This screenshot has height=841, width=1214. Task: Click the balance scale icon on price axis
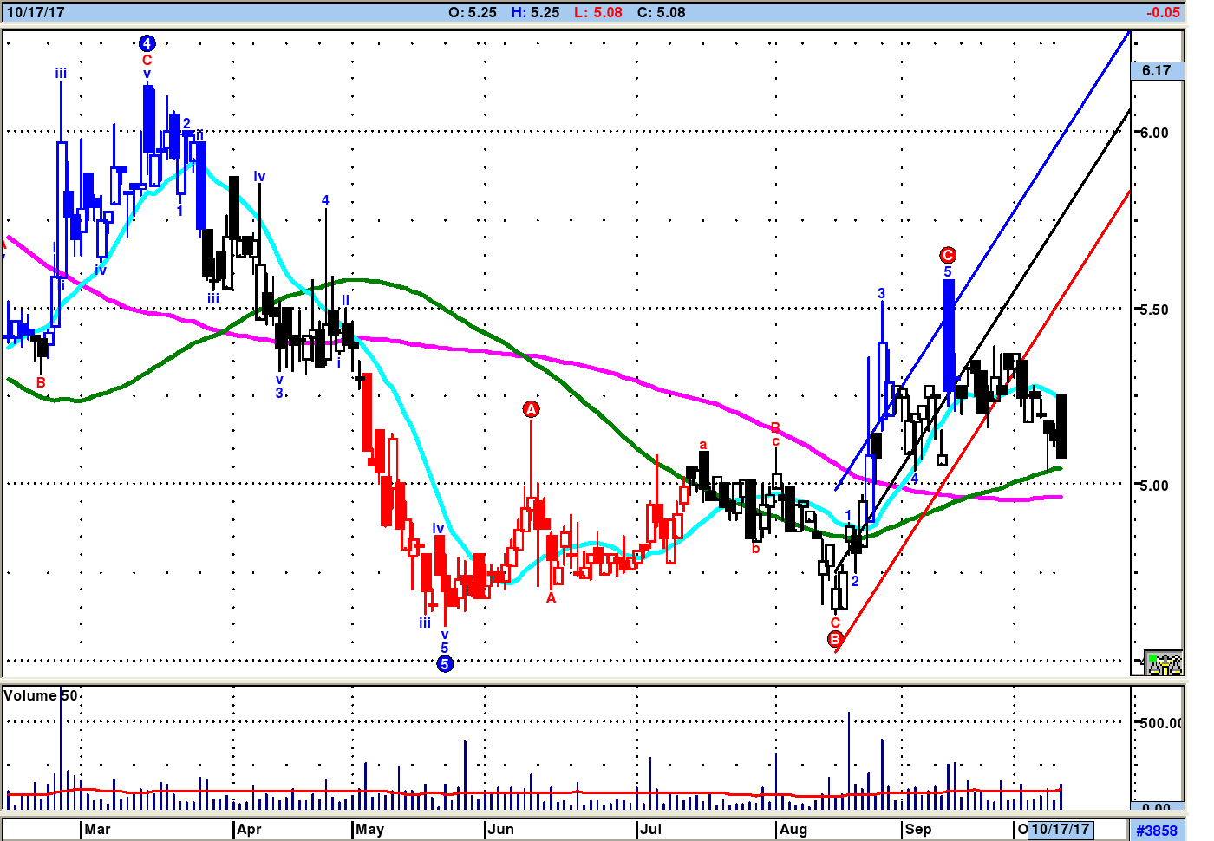point(1163,663)
